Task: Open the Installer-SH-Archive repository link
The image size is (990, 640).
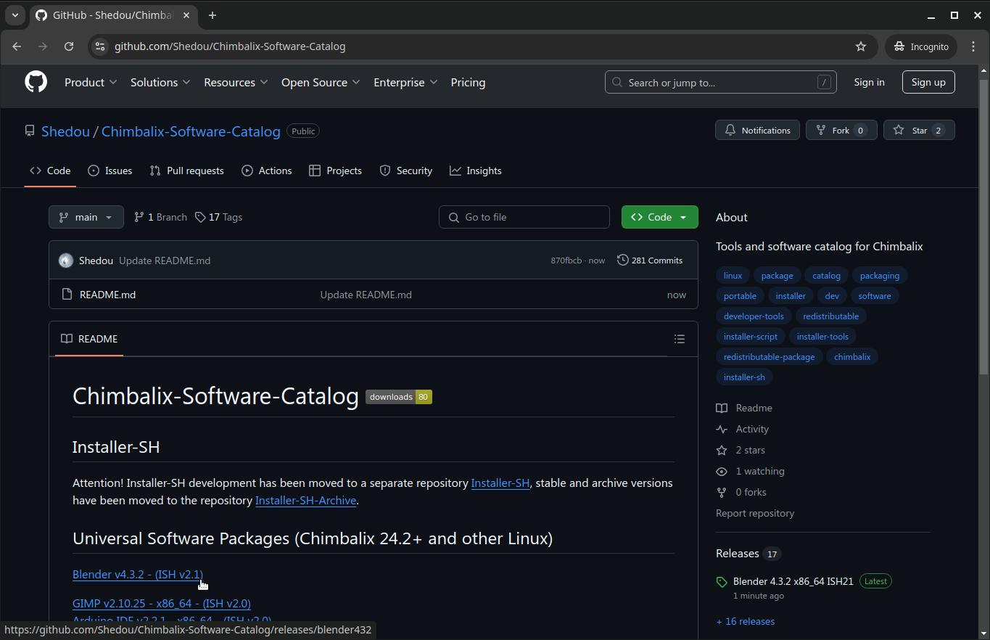Action: coord(305,501)
